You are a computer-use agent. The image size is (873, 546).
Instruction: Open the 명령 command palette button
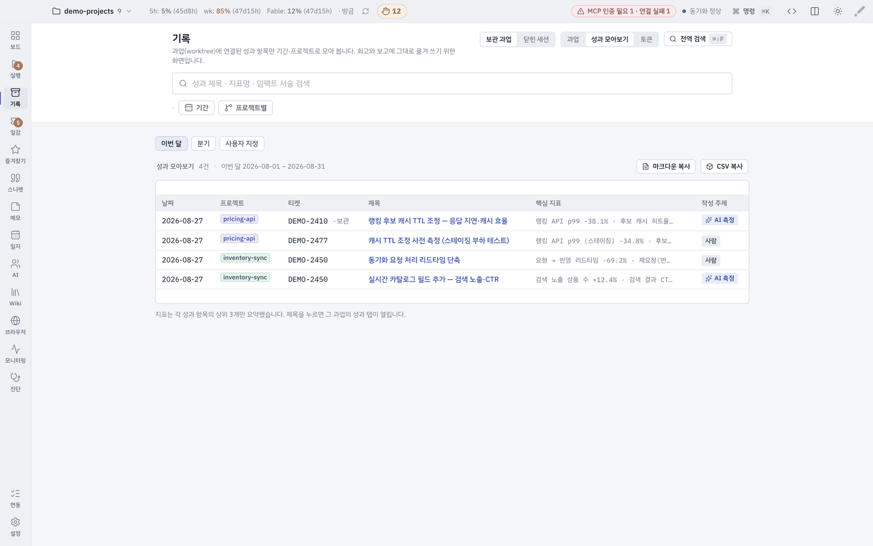[751, 11]
